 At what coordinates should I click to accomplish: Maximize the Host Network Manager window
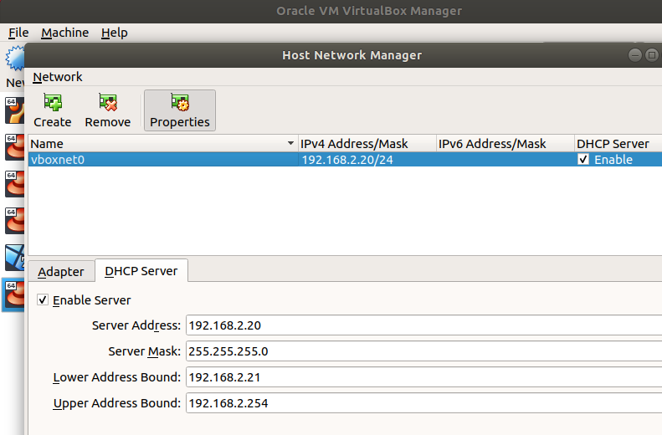pyautogui.click(x=653, y=55)
